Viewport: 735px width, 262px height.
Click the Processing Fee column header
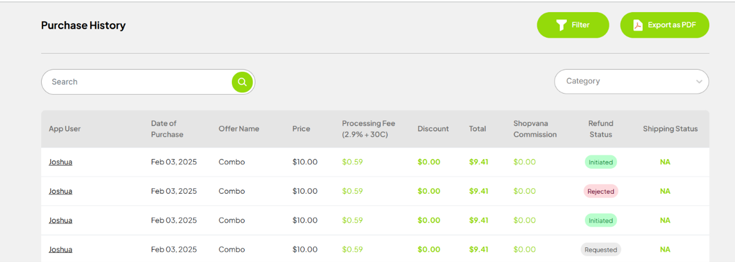[368, 129]
